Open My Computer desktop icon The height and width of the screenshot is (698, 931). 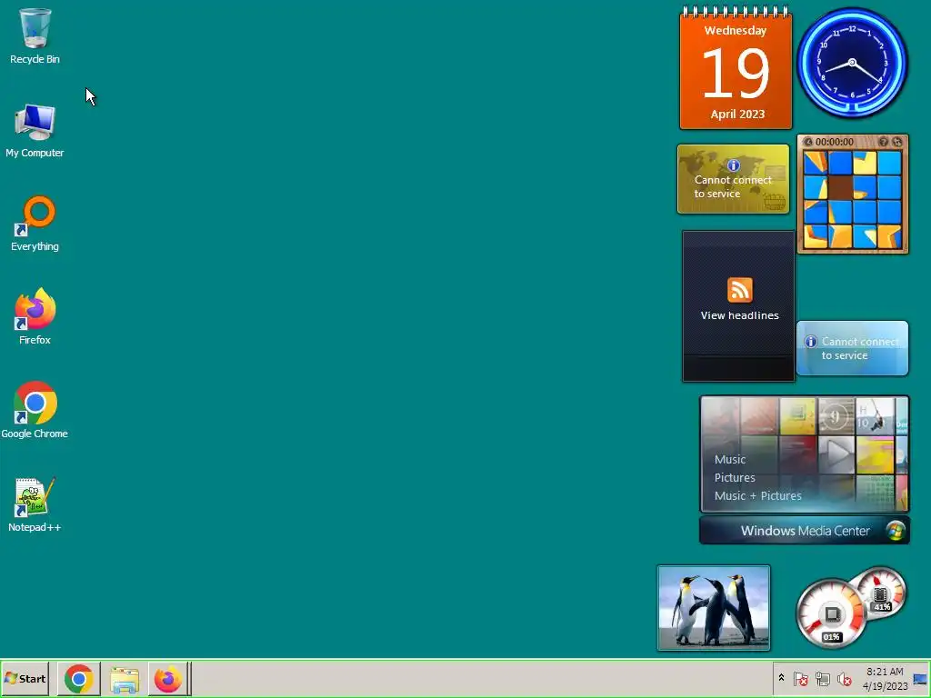click(x=35, y=131)
